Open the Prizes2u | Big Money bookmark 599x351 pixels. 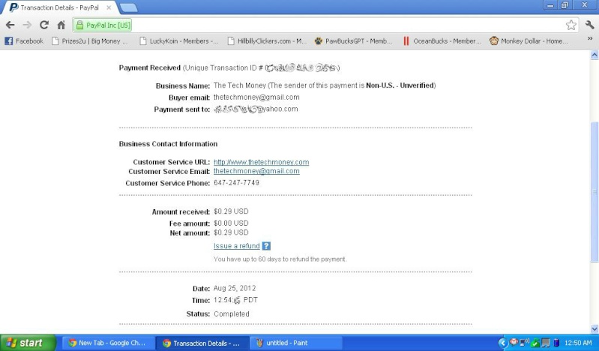[x=90, y=41]
